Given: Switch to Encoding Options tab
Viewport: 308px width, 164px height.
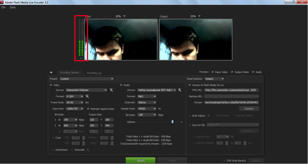Looking at the screenshot, I should pos(70,72).
